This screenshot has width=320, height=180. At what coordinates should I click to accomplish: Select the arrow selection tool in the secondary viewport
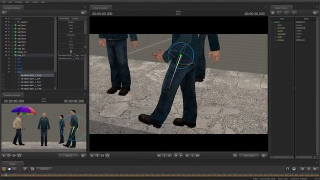tap(3, 155)
